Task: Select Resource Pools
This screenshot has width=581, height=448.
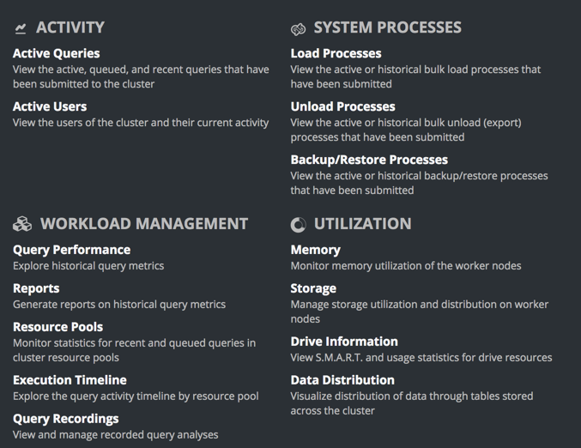Action: click(57, 327)
